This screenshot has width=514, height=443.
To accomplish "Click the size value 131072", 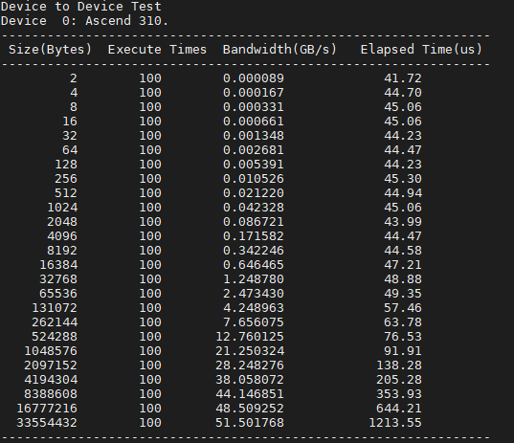I will (55, 308).
